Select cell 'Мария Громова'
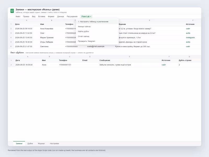This screenshot has width=209, height=157. (x=51, y=37)
